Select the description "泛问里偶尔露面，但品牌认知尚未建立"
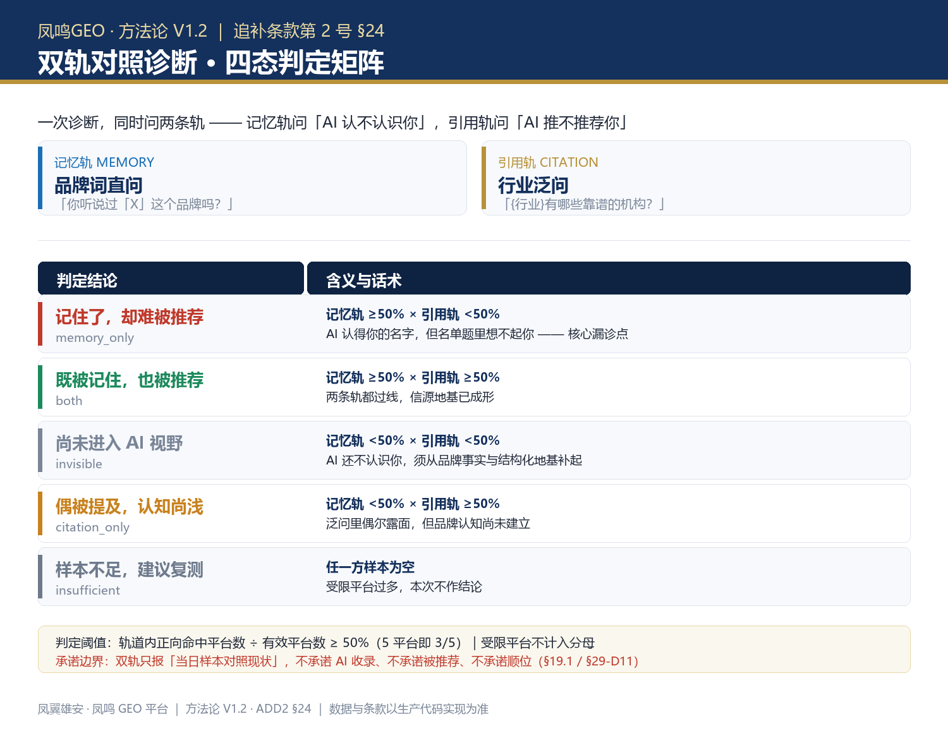 click(428, 523)
